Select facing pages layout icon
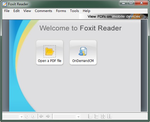150x122 pixels. [110, 116]
